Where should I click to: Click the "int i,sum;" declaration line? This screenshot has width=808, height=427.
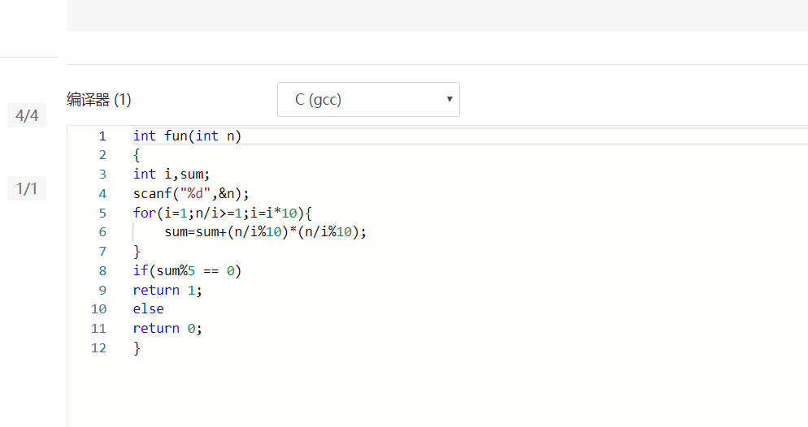coord(172,174)
